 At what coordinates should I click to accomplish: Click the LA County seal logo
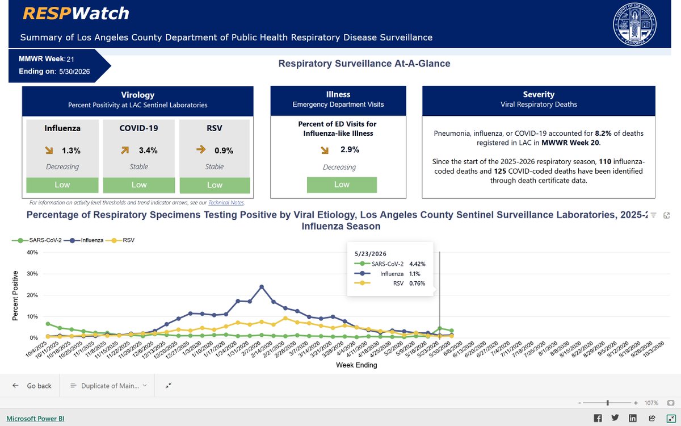634,24
